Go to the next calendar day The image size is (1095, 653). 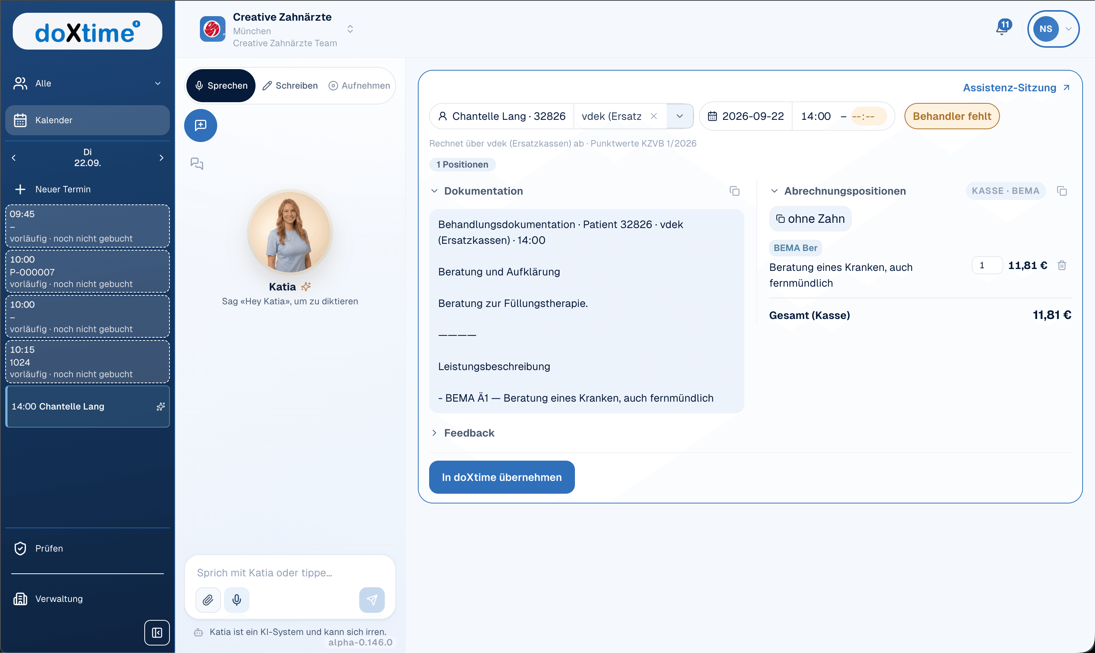[x=162, y=157]
